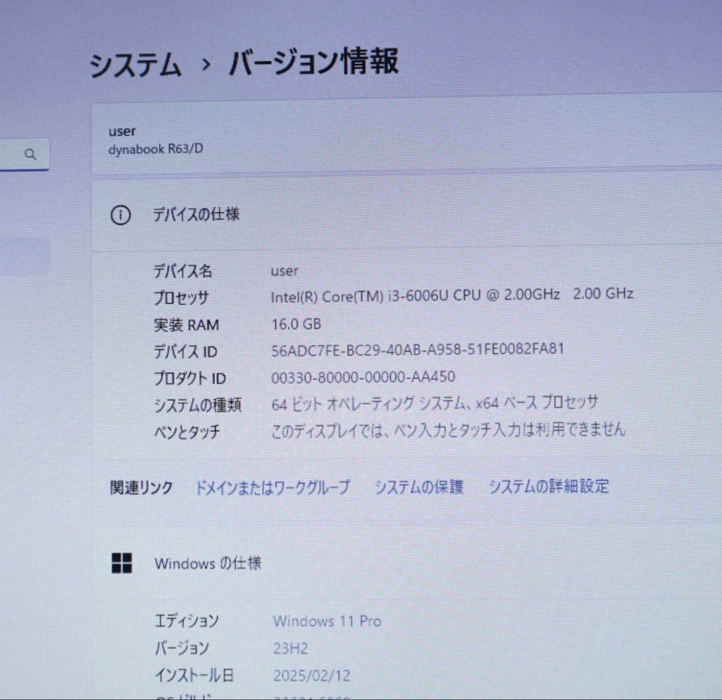722x700 pixels.
Task: Select the device name value user
Action: tap(284, 271)
